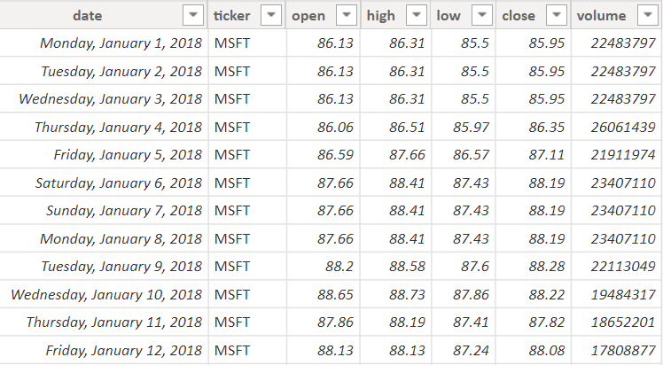
Task: Click volume value 19484317
Action: coord(623,294)
